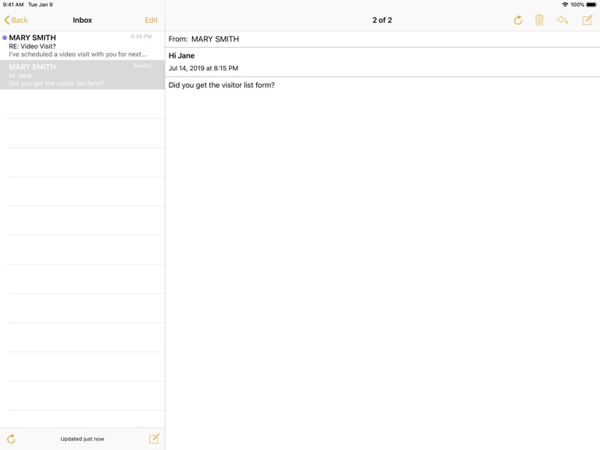
Task: Tap the "2 of 2" message counter
Action: pos(382,20)
